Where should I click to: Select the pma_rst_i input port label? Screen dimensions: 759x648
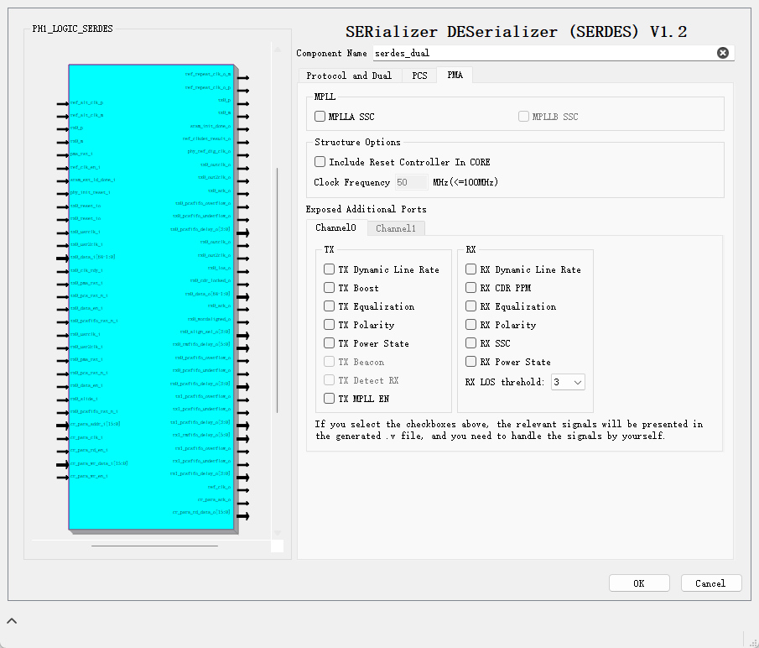coord(81,154)
